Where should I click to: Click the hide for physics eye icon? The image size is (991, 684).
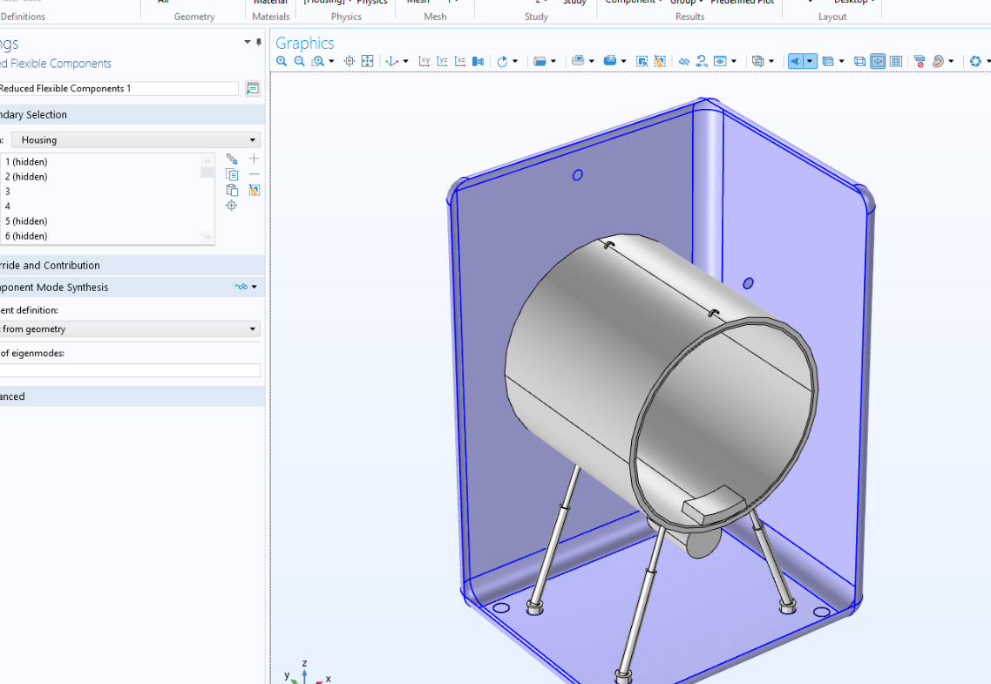click(x=684, y=61)
